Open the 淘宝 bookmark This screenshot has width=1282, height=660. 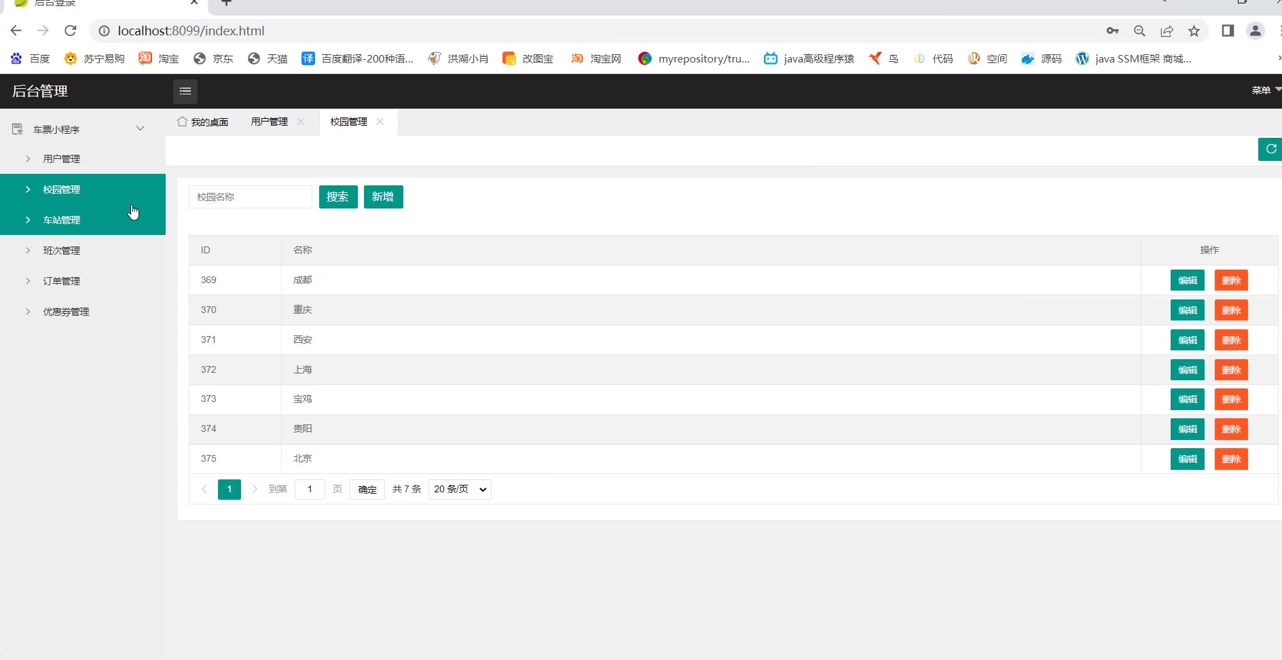coord(159,58)
